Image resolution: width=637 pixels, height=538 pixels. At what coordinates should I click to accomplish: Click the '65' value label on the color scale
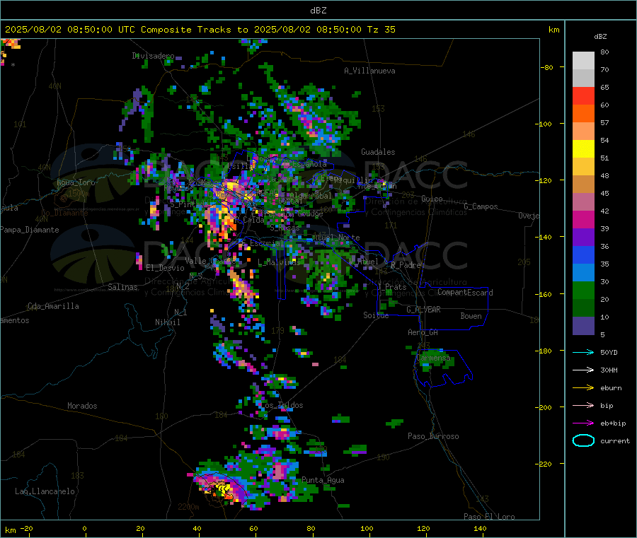pos(604,88)
